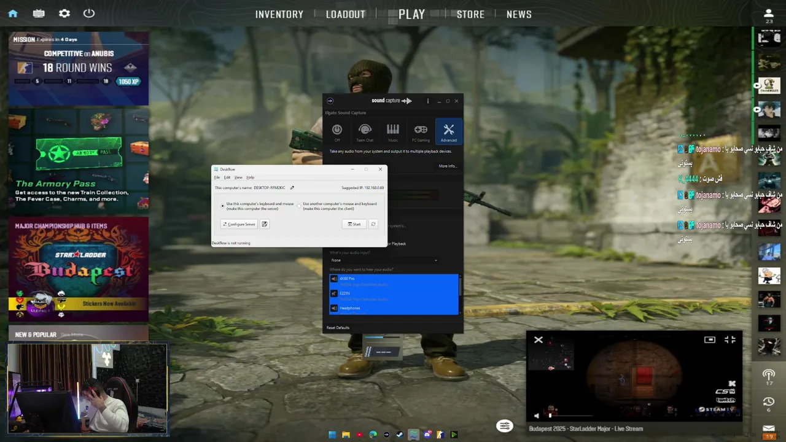Click the Budapest 2025 StarLadder Major stream title
786x442 pixels.
click(586, 428)
